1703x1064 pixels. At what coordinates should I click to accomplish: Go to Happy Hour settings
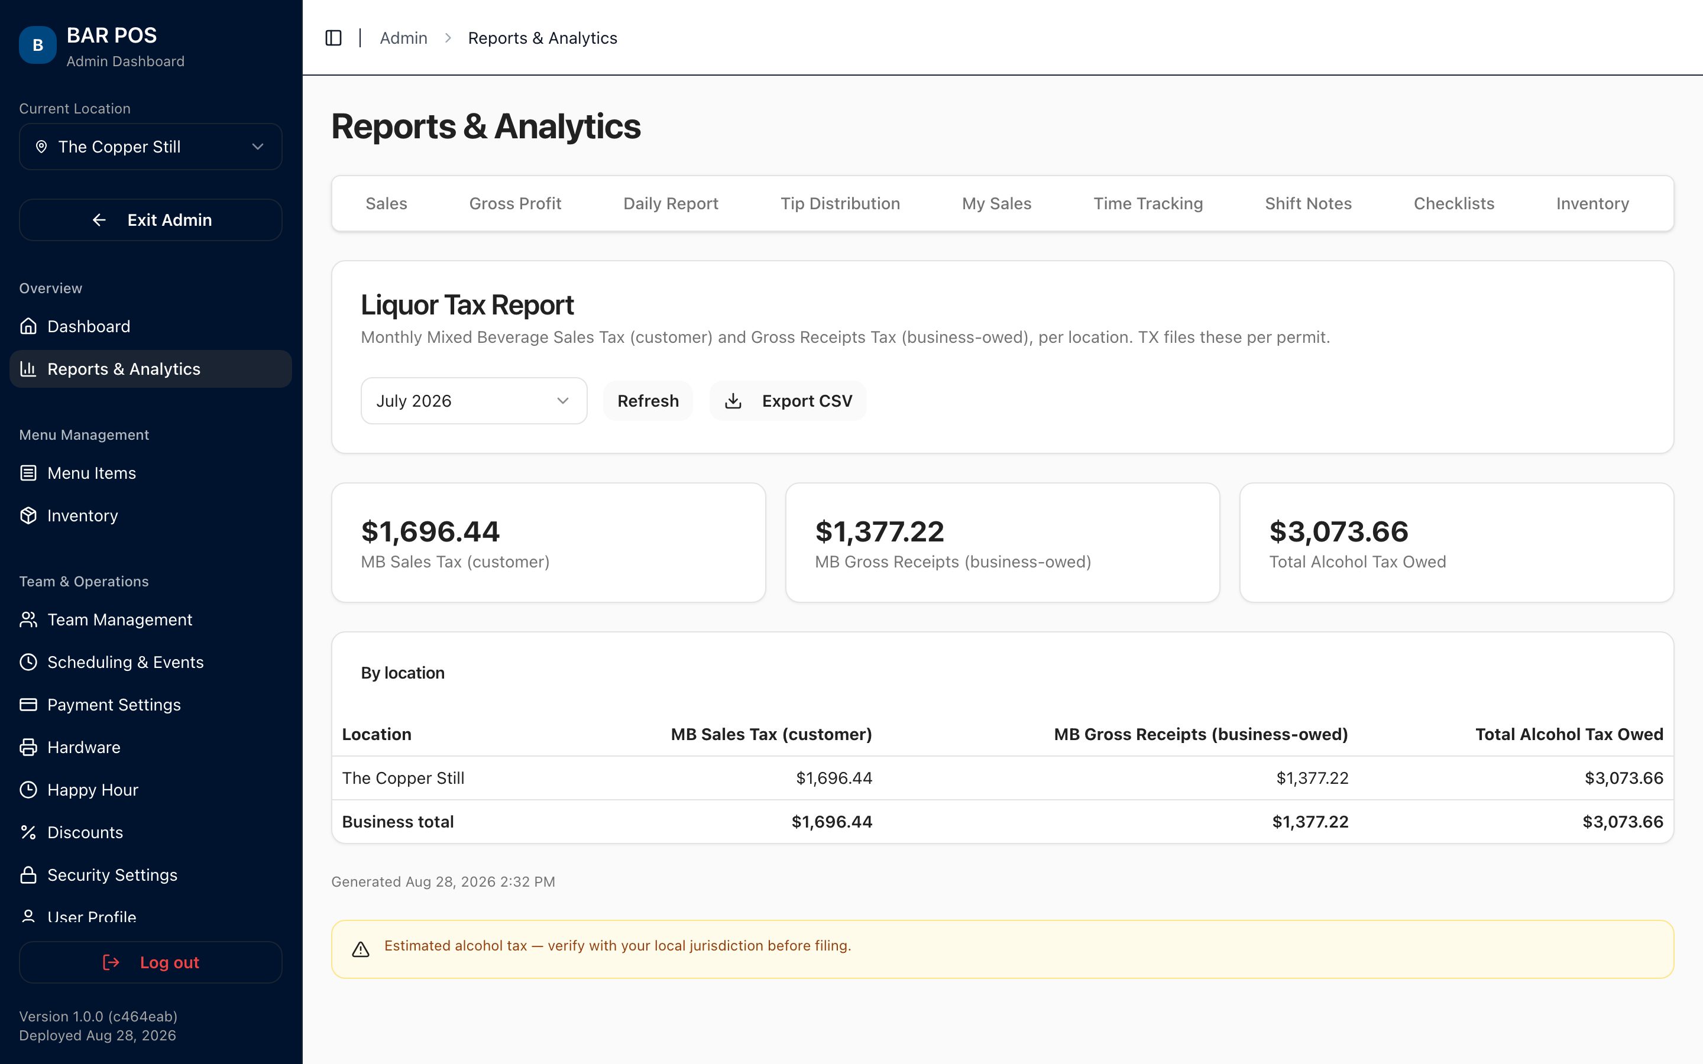[151, 790]
